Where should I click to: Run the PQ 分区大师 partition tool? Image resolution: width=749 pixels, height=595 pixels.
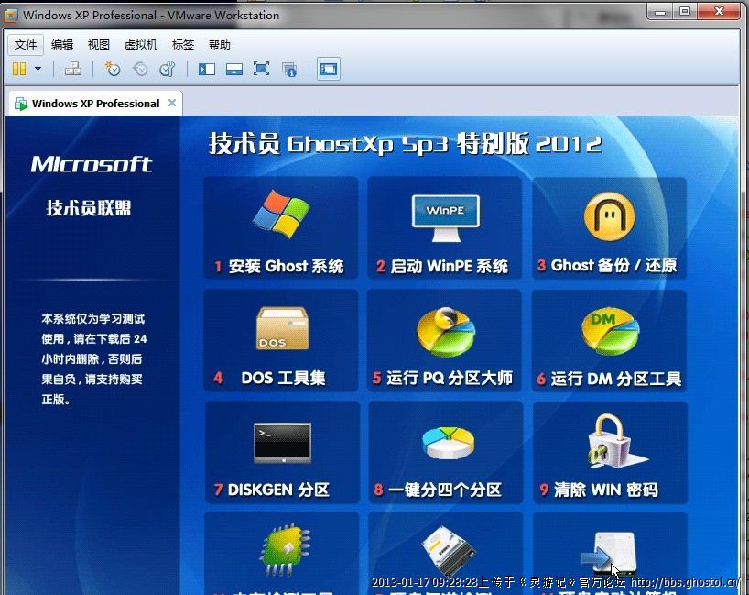pos(444,341)
